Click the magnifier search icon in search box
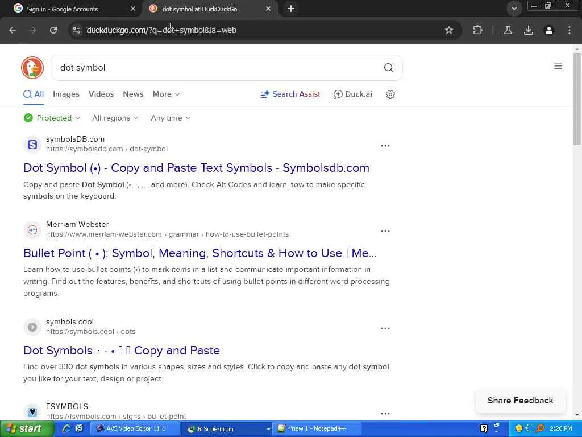 click(x=388, y=68)
